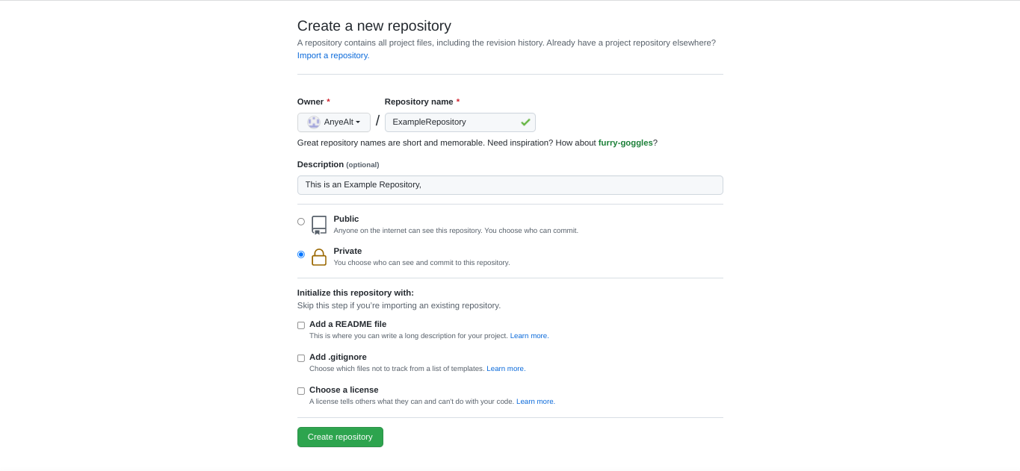Select the Public visibility radio button
Viewport: 1020px width, 471px height.
click(x=300, y=221)
